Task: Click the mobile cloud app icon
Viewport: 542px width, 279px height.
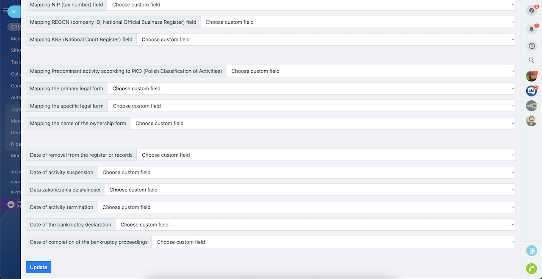Action: coord(531,251)
